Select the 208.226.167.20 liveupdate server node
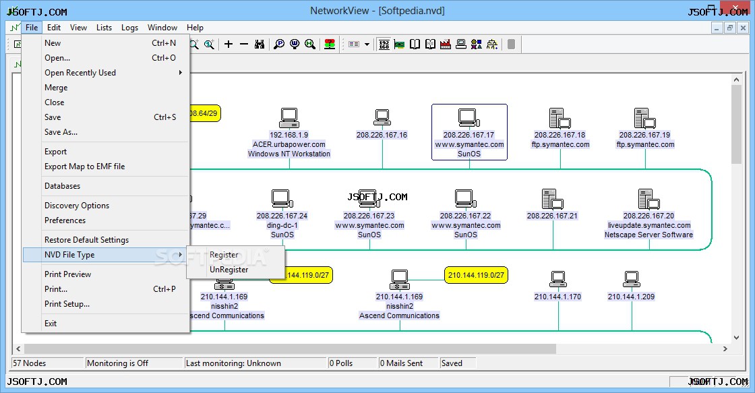 click(x=648, y=214)
